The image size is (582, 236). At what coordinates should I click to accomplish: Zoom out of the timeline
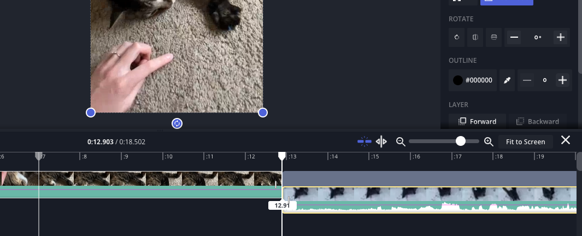(401, 141)
